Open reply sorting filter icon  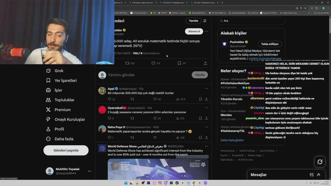[205, 21]
